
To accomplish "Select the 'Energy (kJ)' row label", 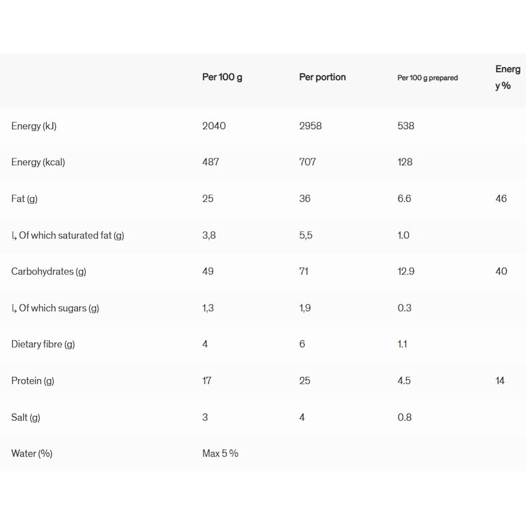I will pyautogui.click(x=34, y=126).
